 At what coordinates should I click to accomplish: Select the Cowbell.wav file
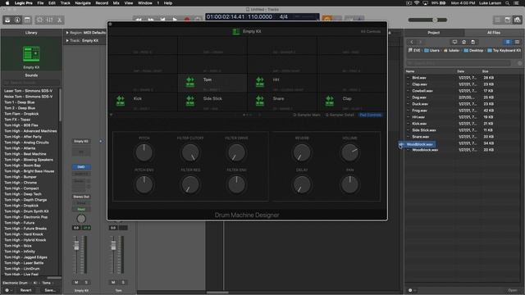422,91
